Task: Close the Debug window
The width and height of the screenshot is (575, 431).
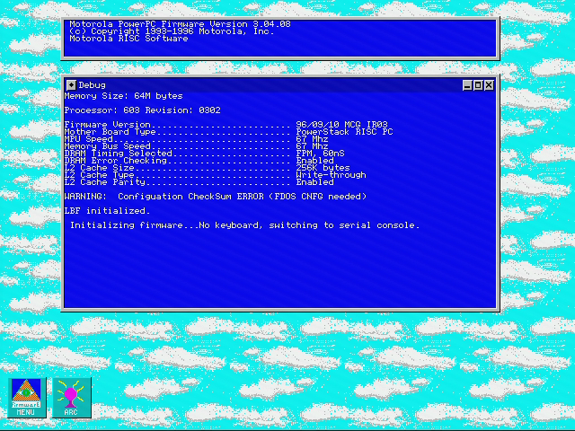Action: pyautogui.click(x=489, y=85)
